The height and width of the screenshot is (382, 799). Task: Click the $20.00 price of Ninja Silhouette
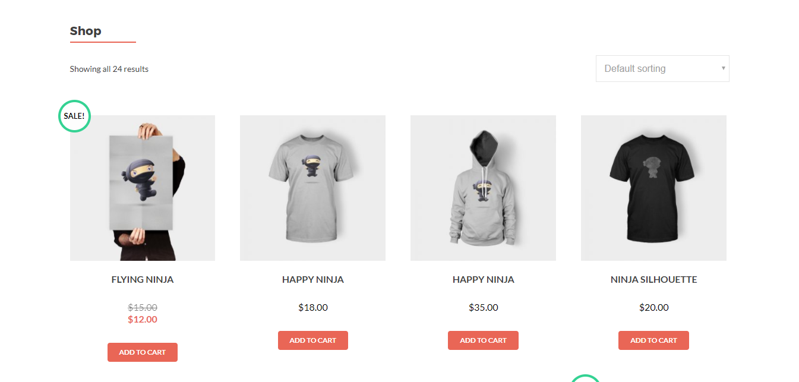click(654, 308)
